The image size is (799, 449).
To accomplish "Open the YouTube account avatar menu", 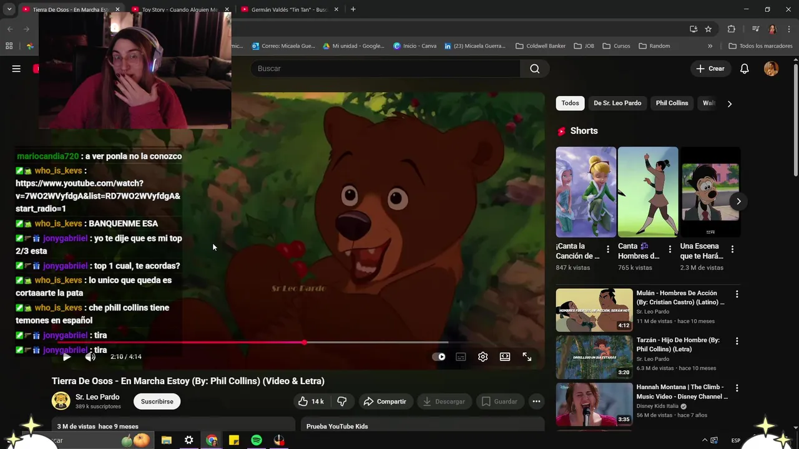I will tap(771, 69).
